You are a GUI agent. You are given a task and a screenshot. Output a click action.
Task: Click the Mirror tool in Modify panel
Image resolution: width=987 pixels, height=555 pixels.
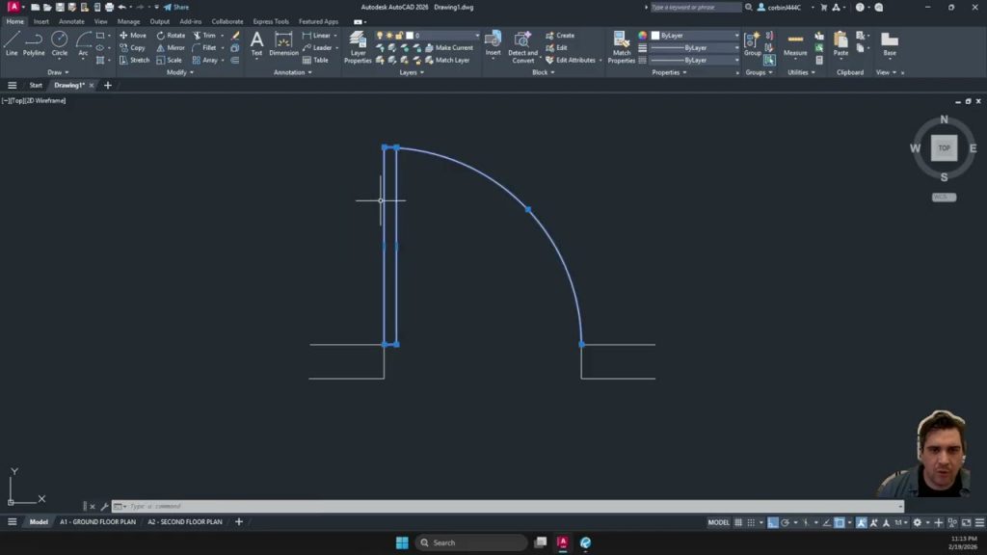(x=171, y=47)
